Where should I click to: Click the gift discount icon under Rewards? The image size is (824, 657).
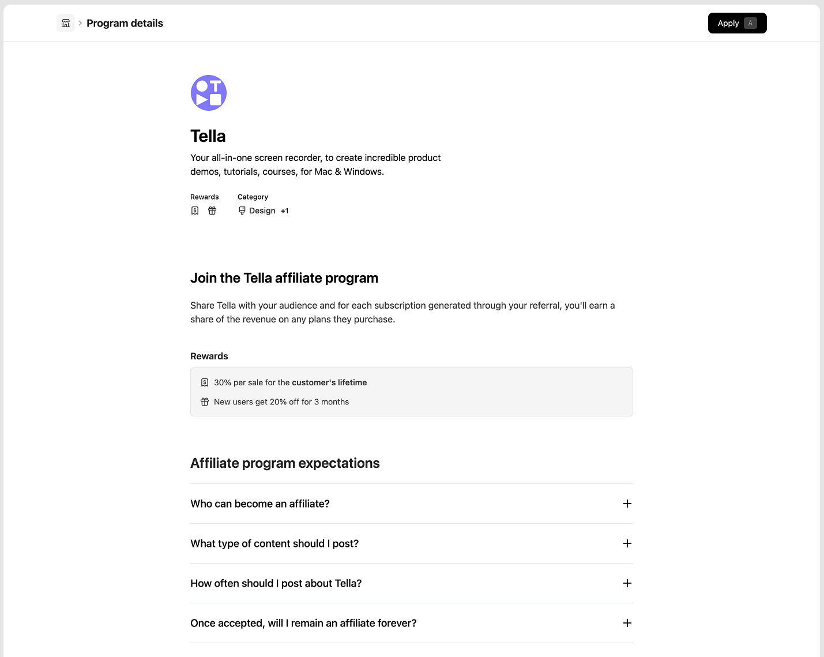click(212, 211)
